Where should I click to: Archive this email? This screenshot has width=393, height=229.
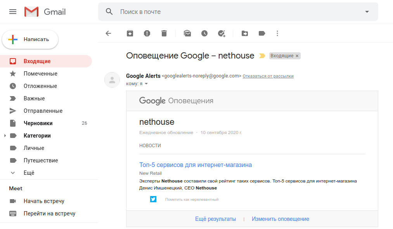130,33
